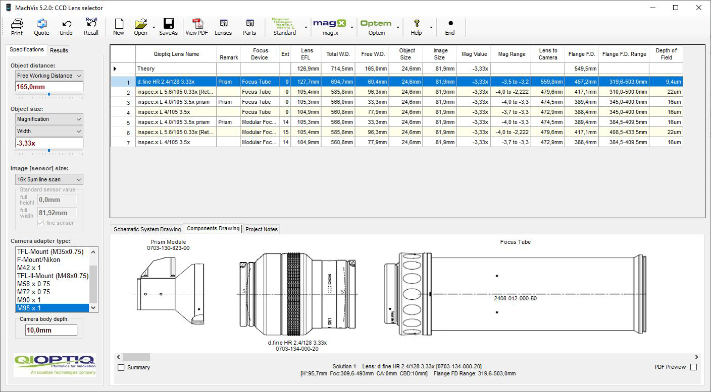Click the magnification -3,33x field
Screen dimensions: 711x392
pos(49,143)
